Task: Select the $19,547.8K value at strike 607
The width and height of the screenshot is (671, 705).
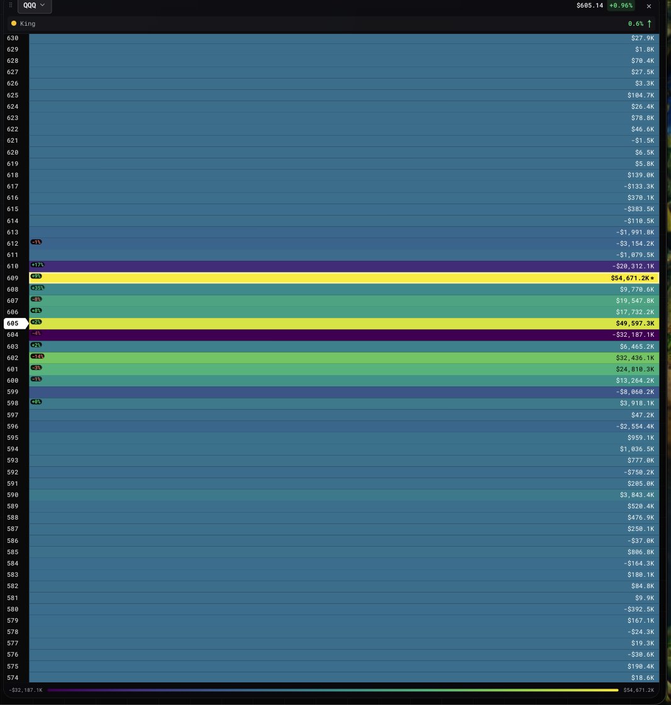Action: (x=635, y=301)
